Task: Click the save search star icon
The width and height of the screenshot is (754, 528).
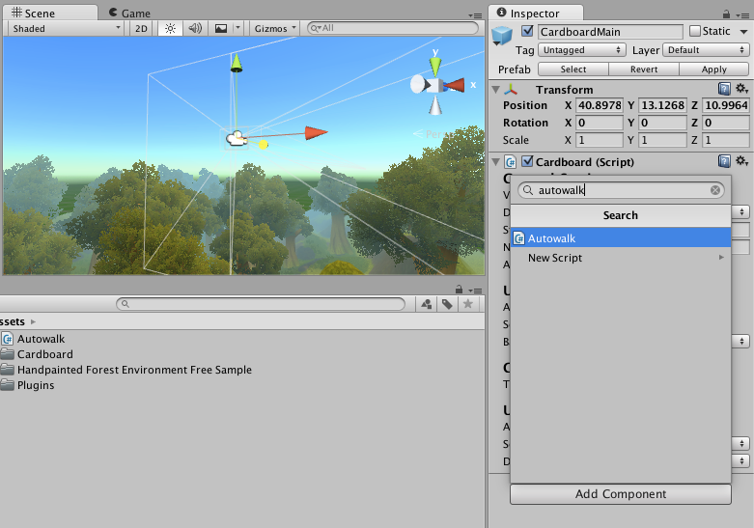Action: click(468, 304)
